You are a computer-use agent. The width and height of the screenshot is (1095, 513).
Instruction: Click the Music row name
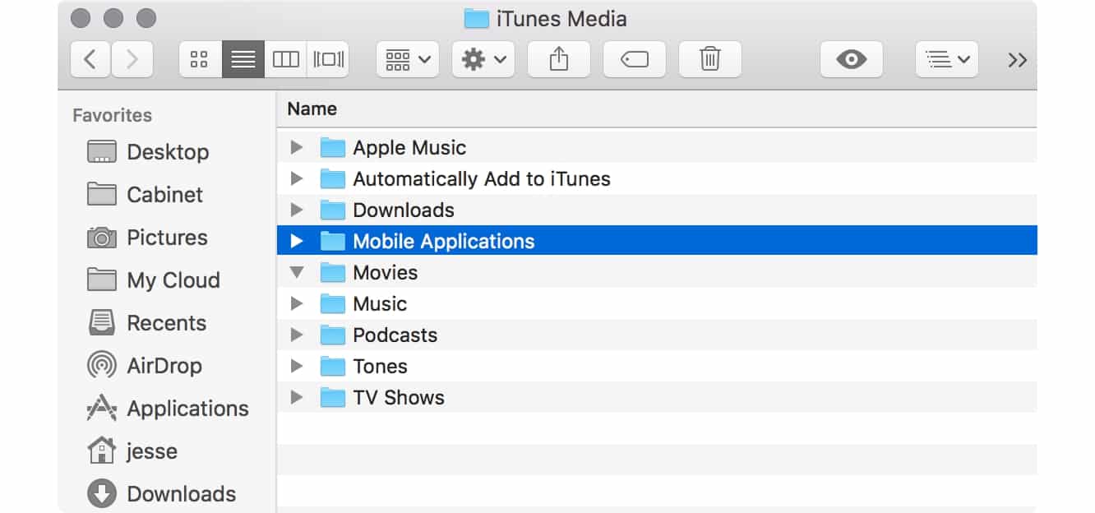point(380,304)
